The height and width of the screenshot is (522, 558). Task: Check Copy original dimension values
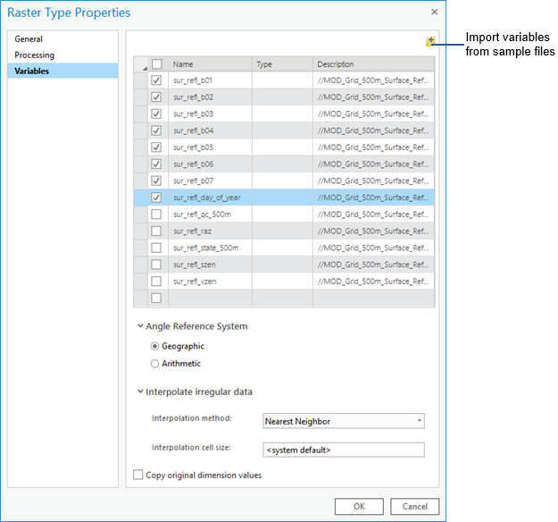(x=138, y=476)
